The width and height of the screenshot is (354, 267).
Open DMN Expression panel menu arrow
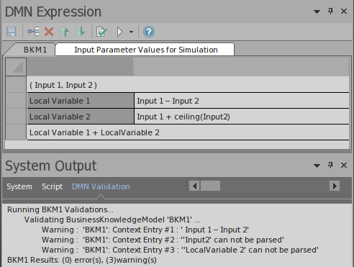point(317,12)
